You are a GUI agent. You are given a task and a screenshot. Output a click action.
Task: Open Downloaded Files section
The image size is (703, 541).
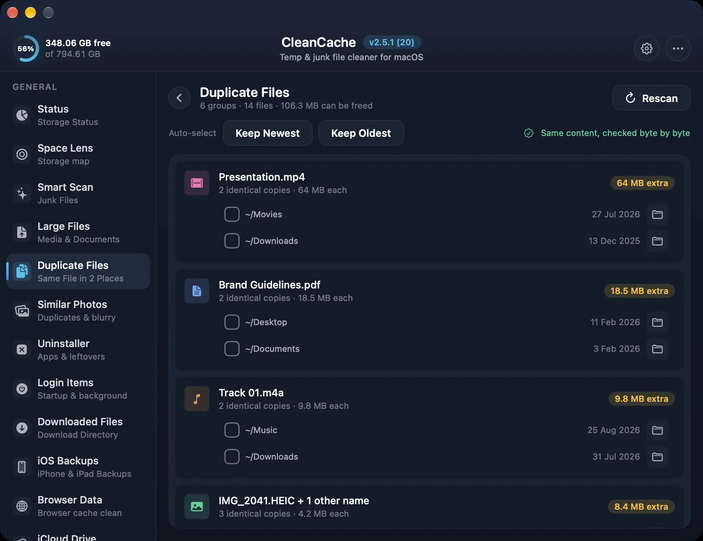78,428
